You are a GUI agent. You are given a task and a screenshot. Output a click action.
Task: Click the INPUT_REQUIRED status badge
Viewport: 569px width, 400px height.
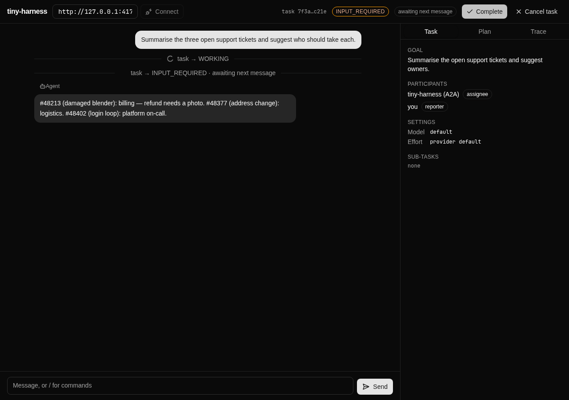click(x=361, y=12)
